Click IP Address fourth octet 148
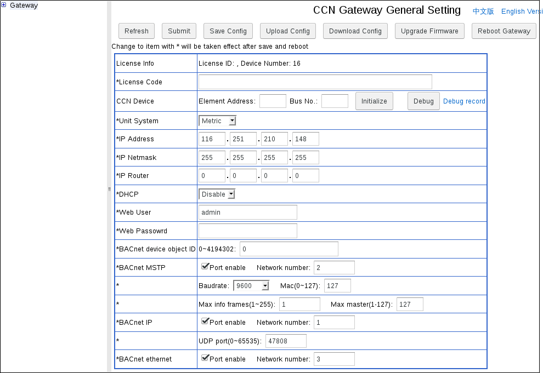The image size is (543, 373). pyautogui.click(x=306, y=139)
